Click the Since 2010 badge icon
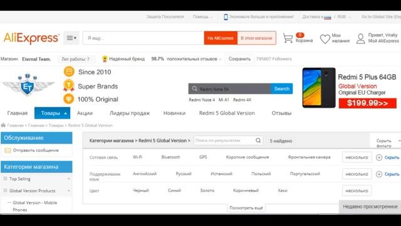Image resolution: width=401 pixels, height=226 pixels. (69, 72)
